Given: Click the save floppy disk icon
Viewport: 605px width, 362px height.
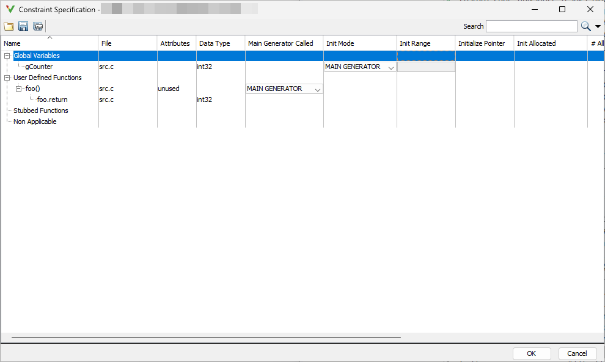Looking at the screenshot, I should [23, 26].
